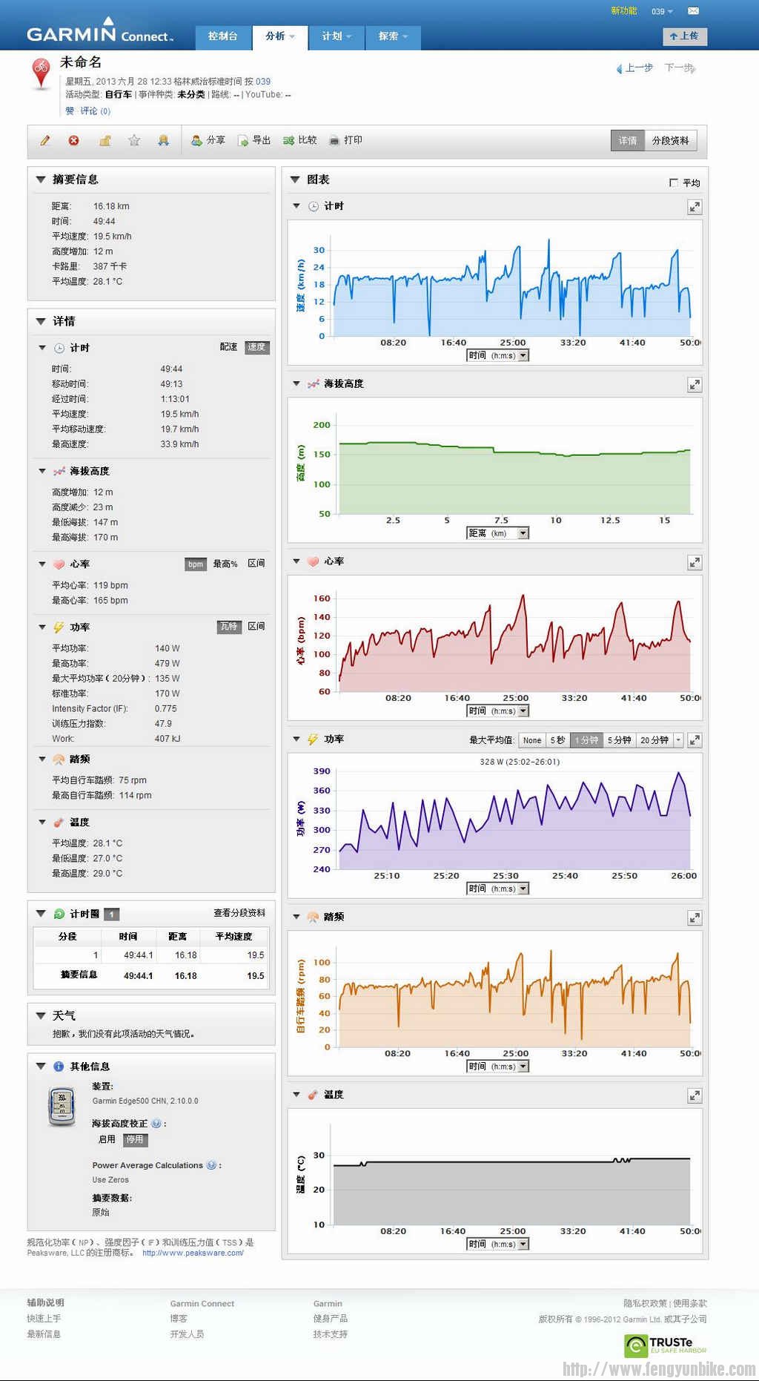Select 5 秒 max average power
This screenshot has width=759, height=1381.
click(557, 740)
